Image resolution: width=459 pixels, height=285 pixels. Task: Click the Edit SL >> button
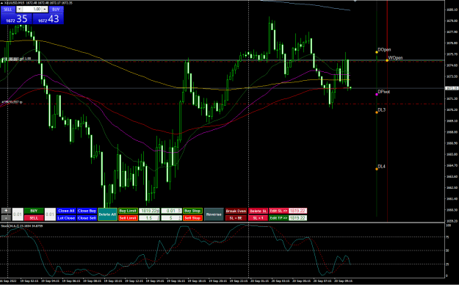tap(278, 211)
